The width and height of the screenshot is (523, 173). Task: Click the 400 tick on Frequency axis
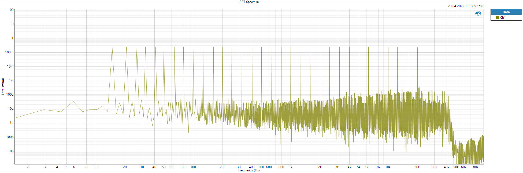click(252, 167)
